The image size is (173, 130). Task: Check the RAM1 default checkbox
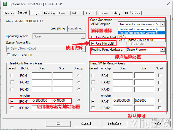pyautogui.click(x=93, y=75)
